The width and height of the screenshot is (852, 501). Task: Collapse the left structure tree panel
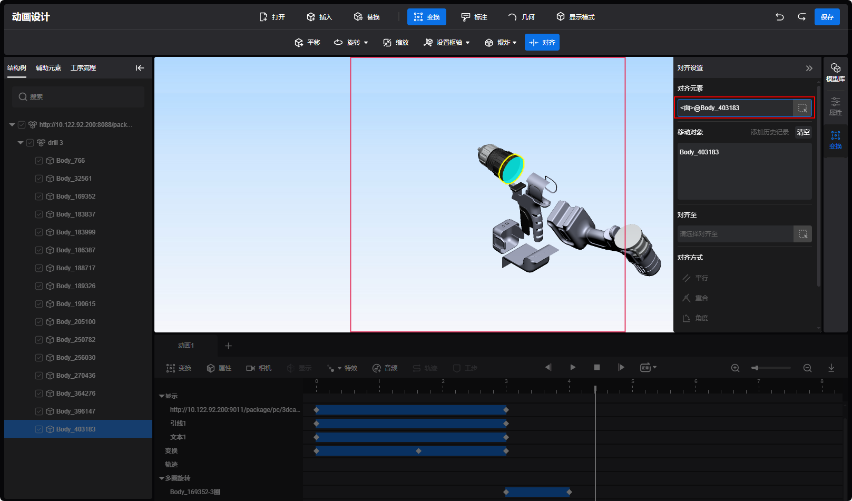click(x=140, y=68)
